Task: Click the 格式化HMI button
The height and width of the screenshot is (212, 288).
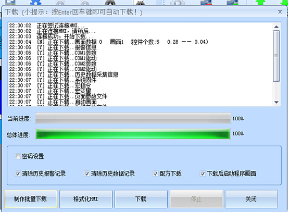Action: pos(86,199)
